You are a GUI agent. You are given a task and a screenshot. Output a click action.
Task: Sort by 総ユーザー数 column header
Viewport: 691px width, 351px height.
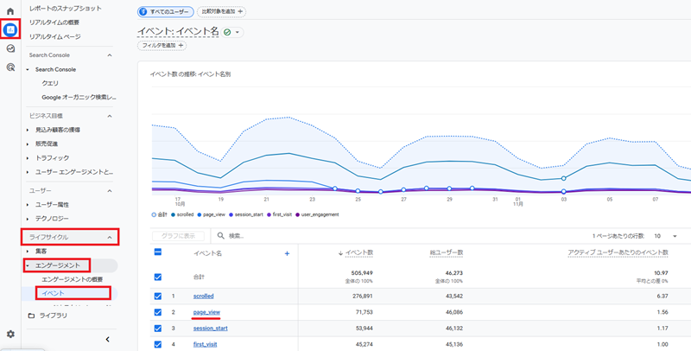click(x=447, y=252)
